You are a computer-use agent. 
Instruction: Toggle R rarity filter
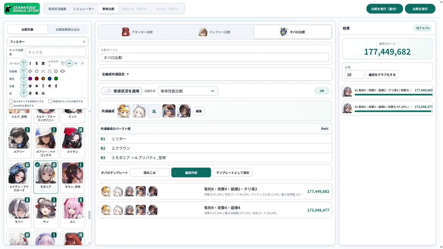pos(82,63)
